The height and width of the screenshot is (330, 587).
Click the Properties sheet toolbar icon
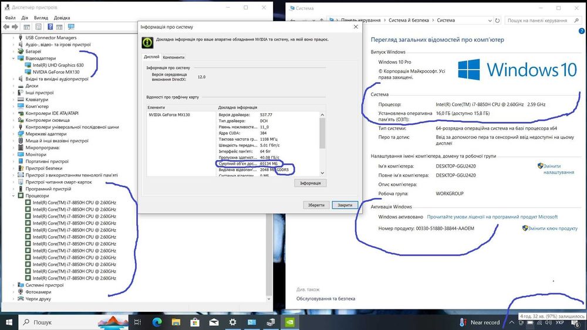[x=39, y=27]
